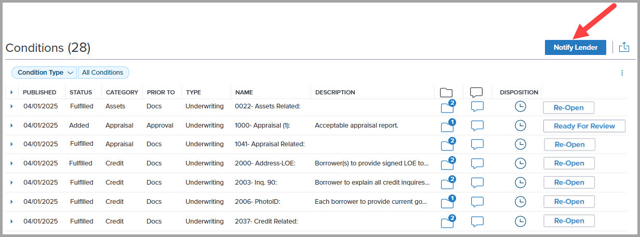The height and width of the screenshot is (237, 640).
Task: Select the All Conditions filter chip
Action: (103, 73)
